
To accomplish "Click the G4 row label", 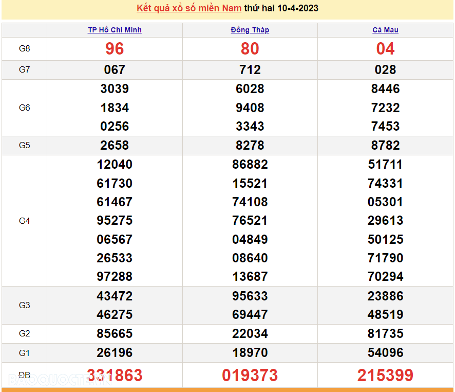I will pyautogui.click(x=24, y=221).
